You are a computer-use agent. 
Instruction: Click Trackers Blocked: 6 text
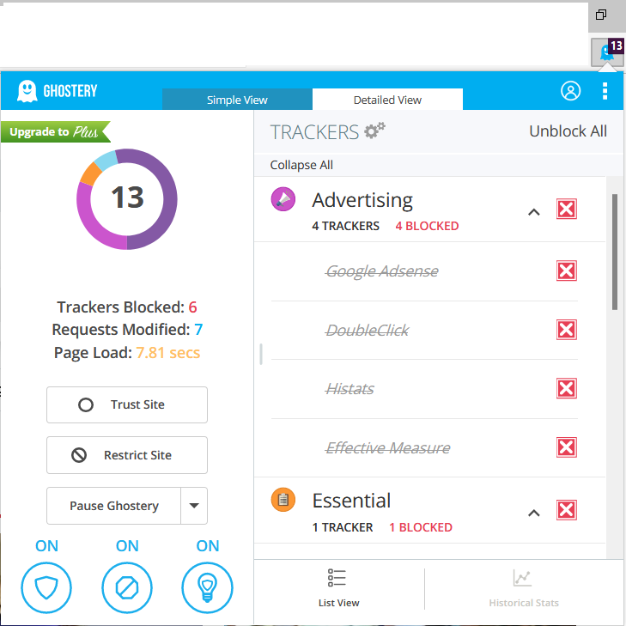(x=127, y=307)
